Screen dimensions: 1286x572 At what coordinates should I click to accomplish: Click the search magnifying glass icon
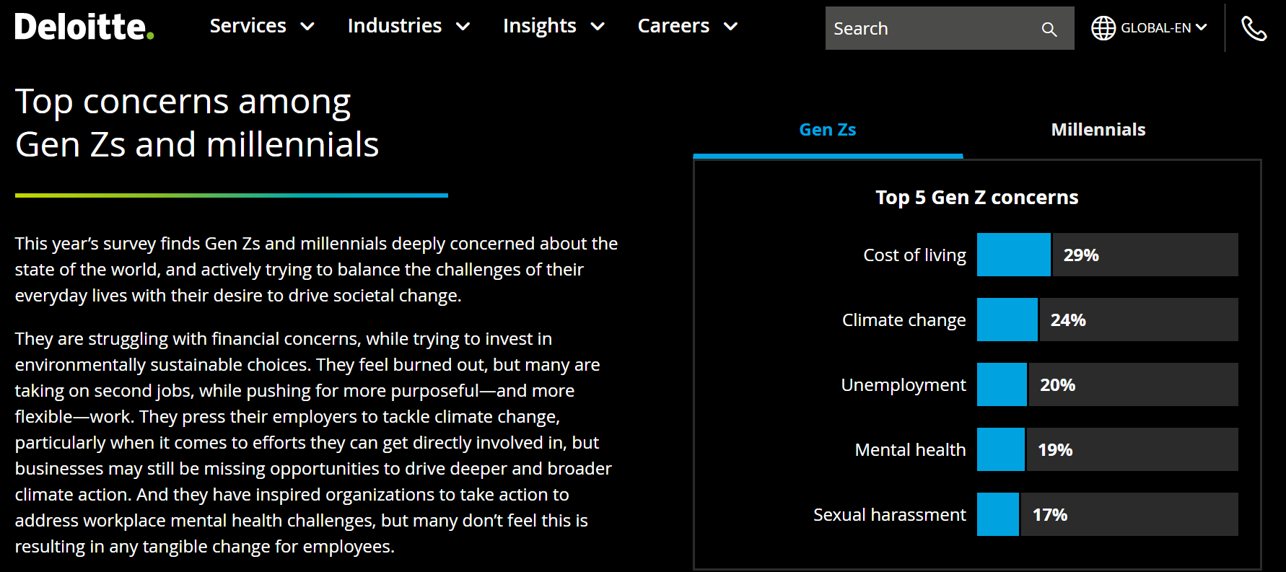(1049, 29)
